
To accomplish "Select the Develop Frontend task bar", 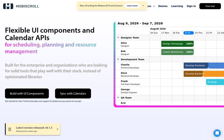I will coord(204,65).
